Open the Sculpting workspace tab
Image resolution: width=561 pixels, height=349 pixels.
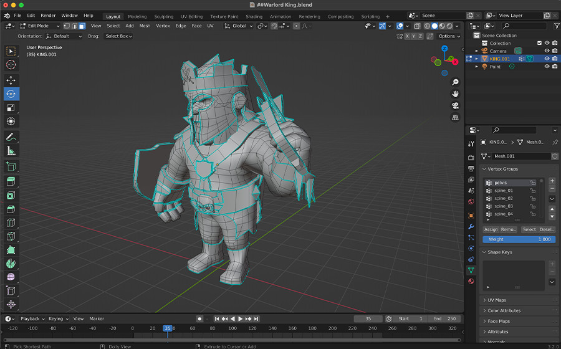pyautogui.click(x=163, y=16)
